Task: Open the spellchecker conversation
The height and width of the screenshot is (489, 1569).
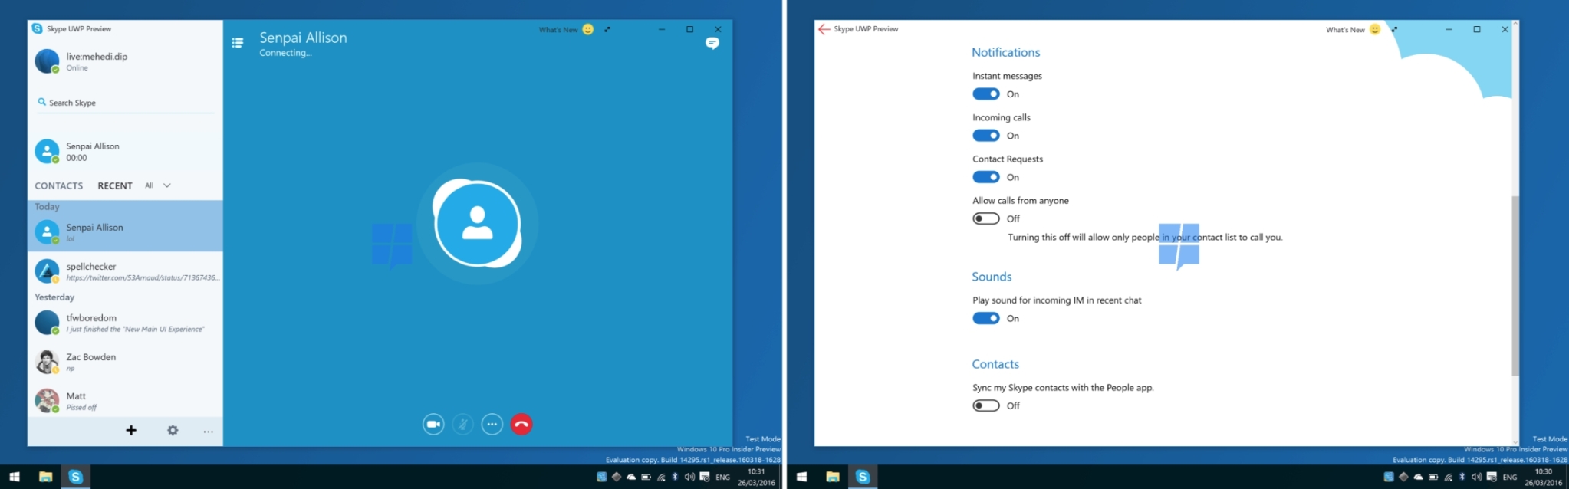Action: pos(125,271)
